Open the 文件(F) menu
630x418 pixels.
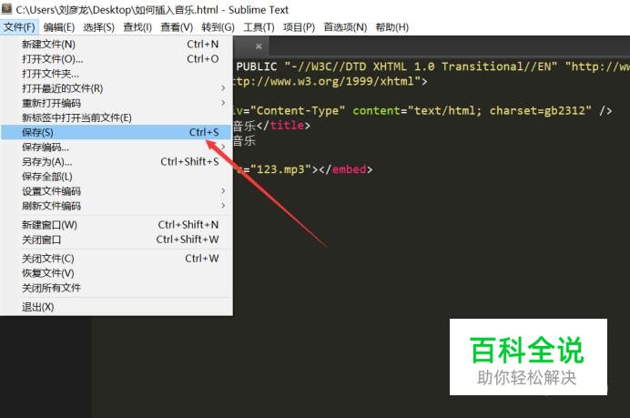(x=19, y=27)
